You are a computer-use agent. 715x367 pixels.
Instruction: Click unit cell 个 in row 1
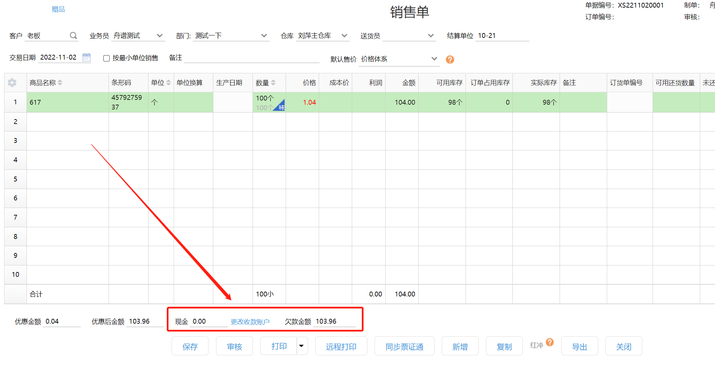pyautogui.click(x=161, y=102)
